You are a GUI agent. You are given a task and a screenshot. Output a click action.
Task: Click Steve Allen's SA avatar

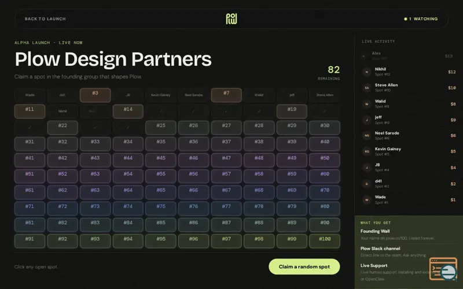(366, 88)
